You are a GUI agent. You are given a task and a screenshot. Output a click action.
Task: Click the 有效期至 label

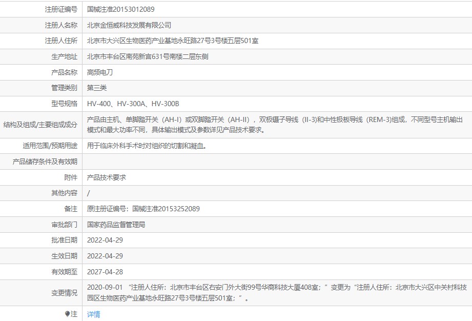pyautogui.click(x=65, y=272)
